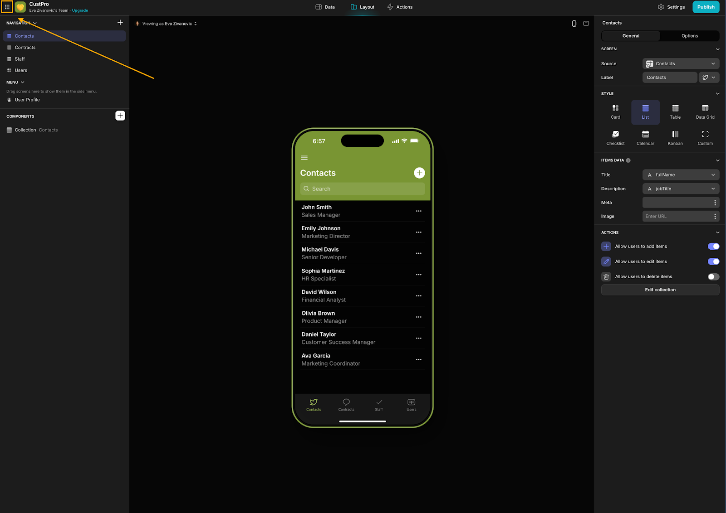Open Settings
Image resolution: width=726 pixels, height=513 pixels.
pyautogui.click(x=671, y=7)
